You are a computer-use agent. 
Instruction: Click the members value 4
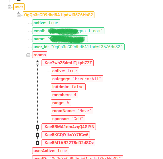(x=75, y=95)
